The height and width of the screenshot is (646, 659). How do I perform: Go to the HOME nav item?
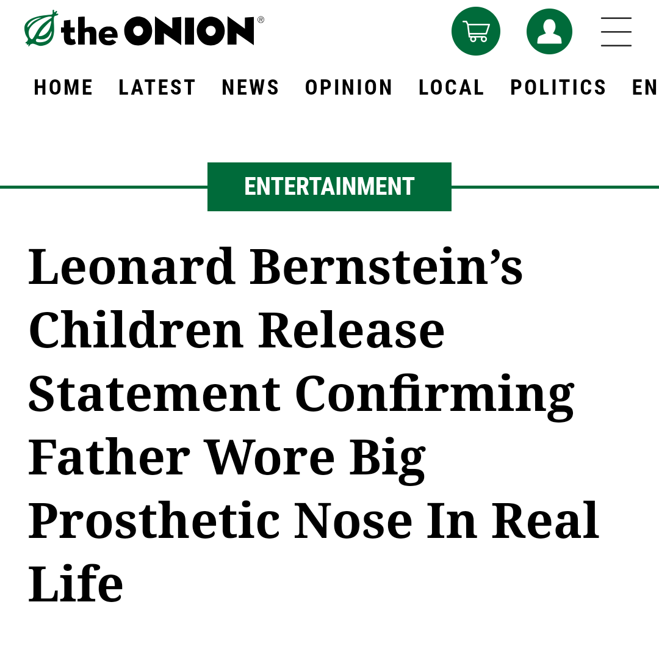63,87
